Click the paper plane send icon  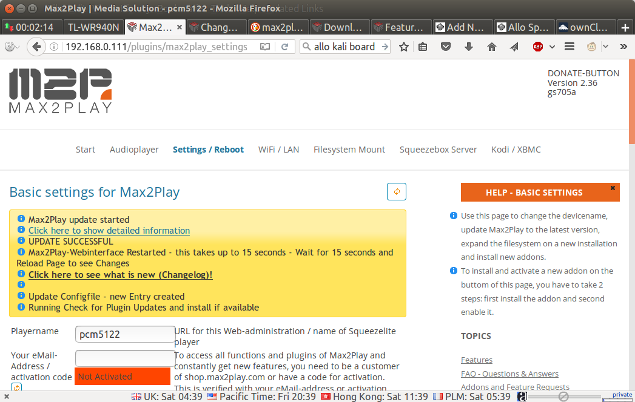point(514,47)
